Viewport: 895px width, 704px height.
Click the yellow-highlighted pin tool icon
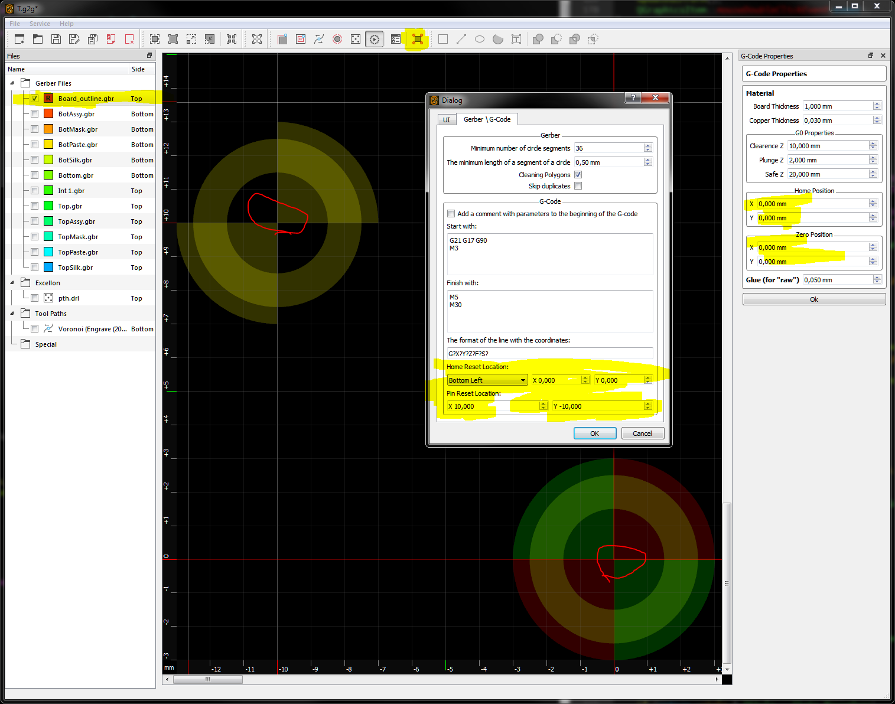(x=418, y=39)
